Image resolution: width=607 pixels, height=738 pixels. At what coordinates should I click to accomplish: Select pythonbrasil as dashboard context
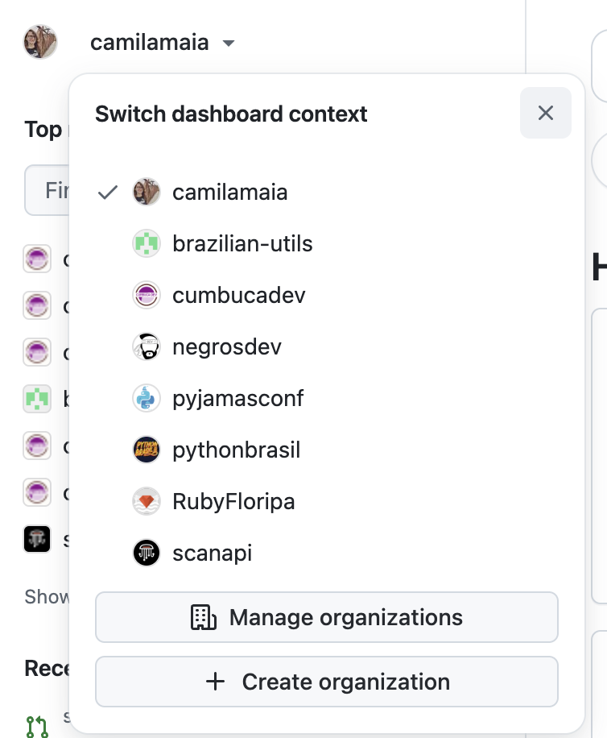coord(237,450)
